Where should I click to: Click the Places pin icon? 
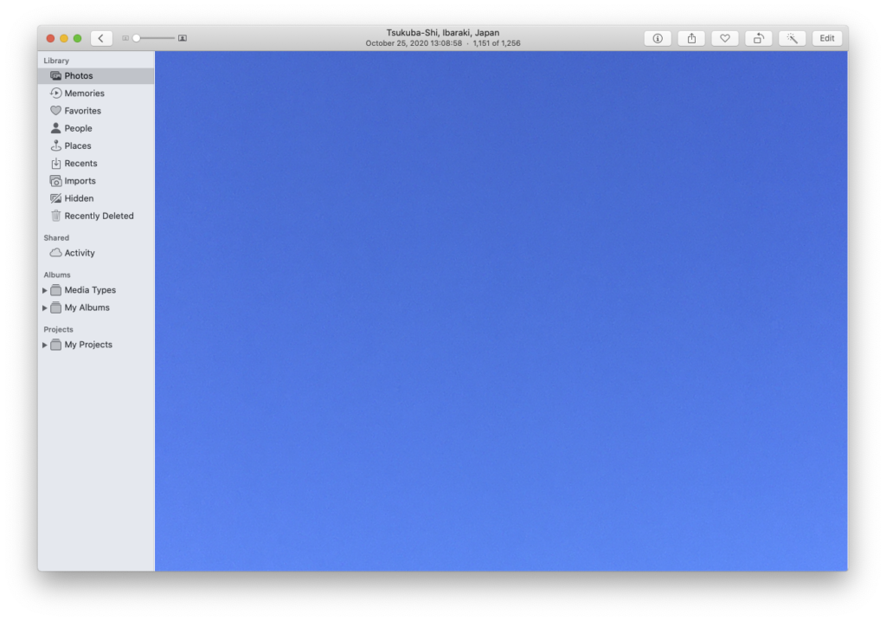click(56, 146)
